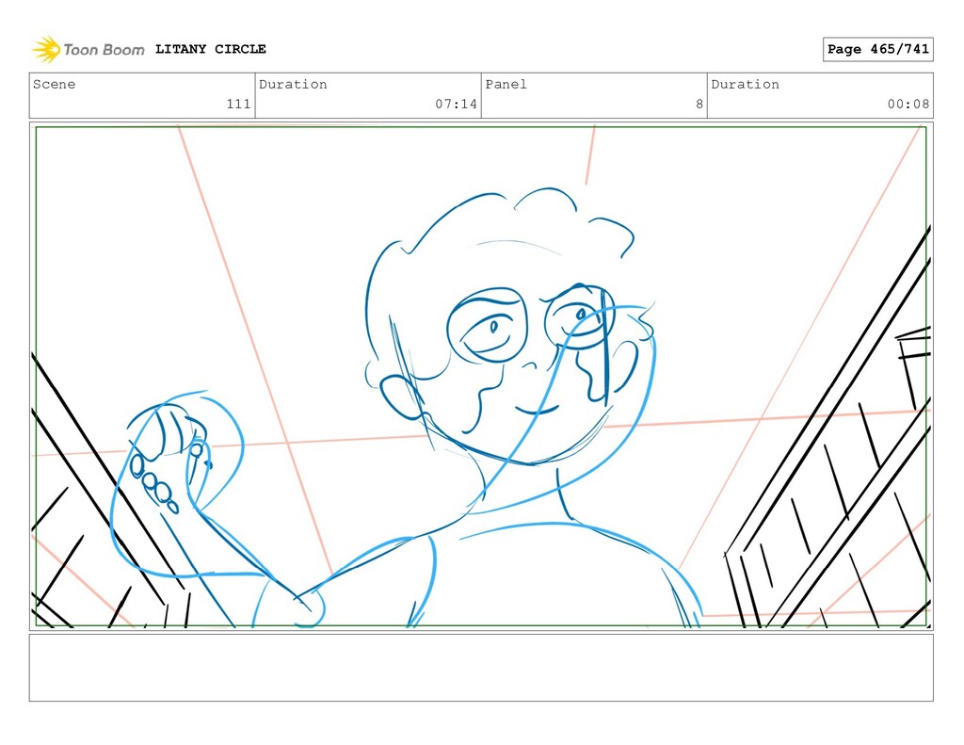
Task: Click the empty notes box below panel
Action: (481, 668)
